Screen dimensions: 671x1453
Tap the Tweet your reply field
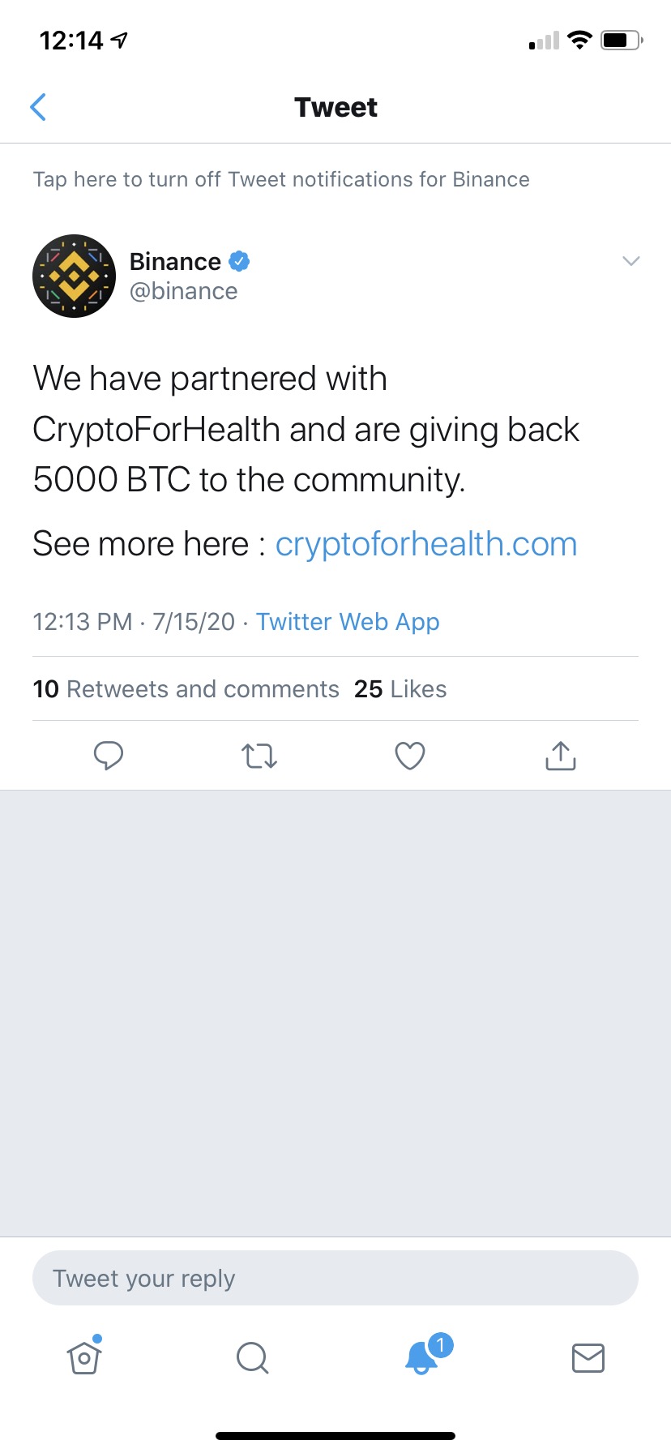tap(335, 1277)
